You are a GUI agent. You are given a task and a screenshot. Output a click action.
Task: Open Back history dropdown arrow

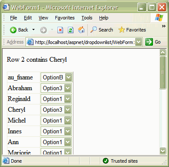(33, 30)
